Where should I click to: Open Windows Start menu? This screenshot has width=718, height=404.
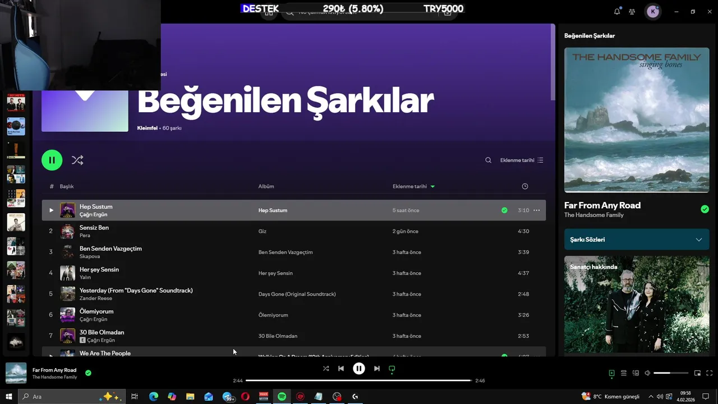click(x=9, y=397)
